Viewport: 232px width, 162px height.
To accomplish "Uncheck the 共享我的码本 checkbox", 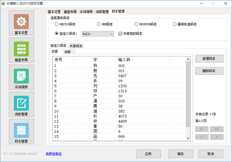I will coord(120,33).
